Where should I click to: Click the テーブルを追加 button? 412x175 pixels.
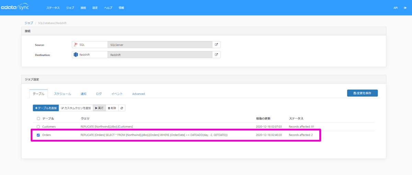pyautogui.click(x=46, y=108)
